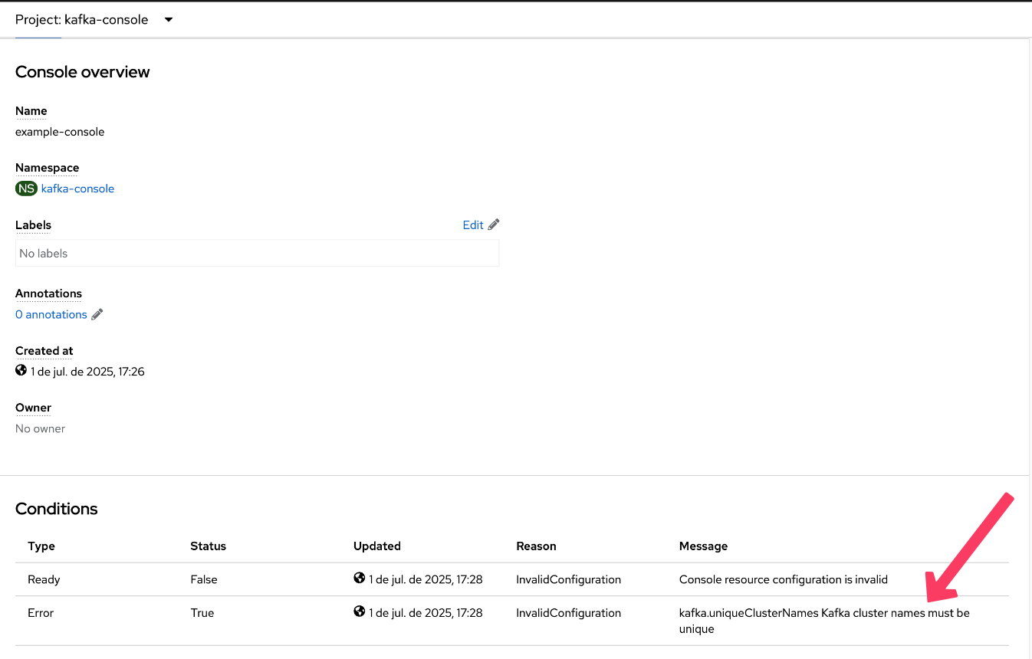
Task: Click the No labels field
Action: tap(257, 253)
